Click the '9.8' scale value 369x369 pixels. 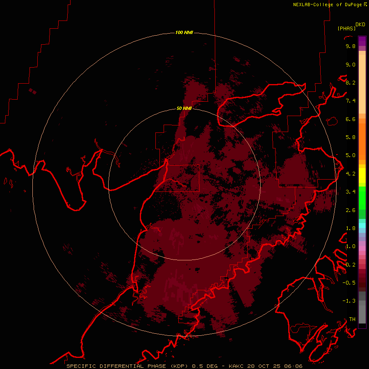(351, 46)
